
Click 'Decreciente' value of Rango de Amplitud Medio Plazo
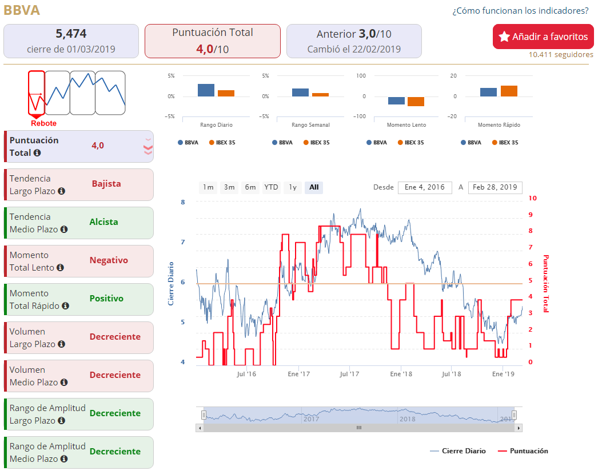click(x=115, y=452)
